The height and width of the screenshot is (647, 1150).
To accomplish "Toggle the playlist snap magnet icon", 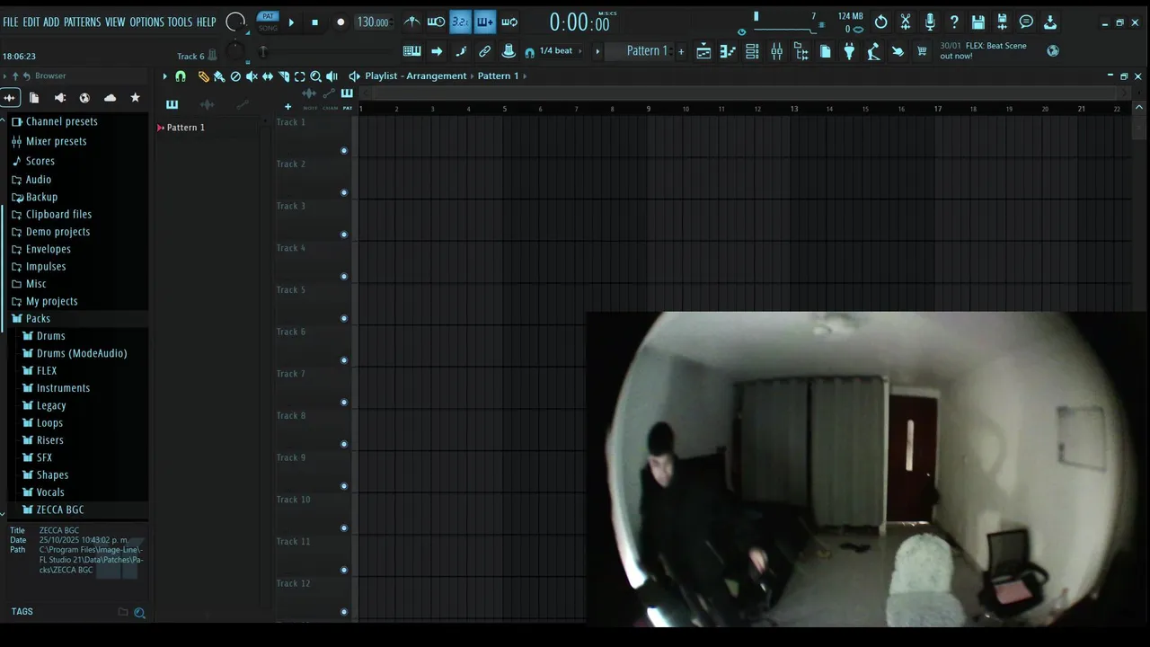I will click(181, 76).
